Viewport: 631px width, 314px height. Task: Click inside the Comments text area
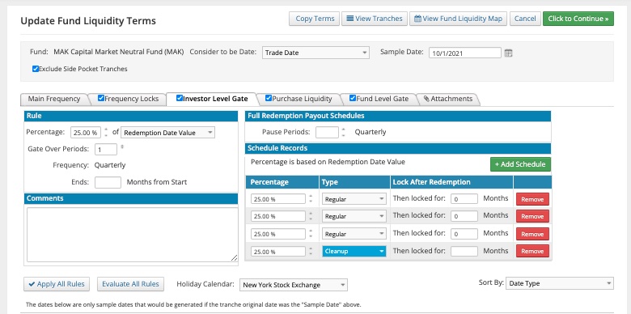pyautogui.click(x=133, y=235)
